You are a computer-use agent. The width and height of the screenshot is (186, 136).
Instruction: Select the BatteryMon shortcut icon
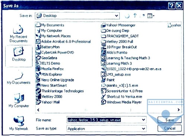[38, 47]
